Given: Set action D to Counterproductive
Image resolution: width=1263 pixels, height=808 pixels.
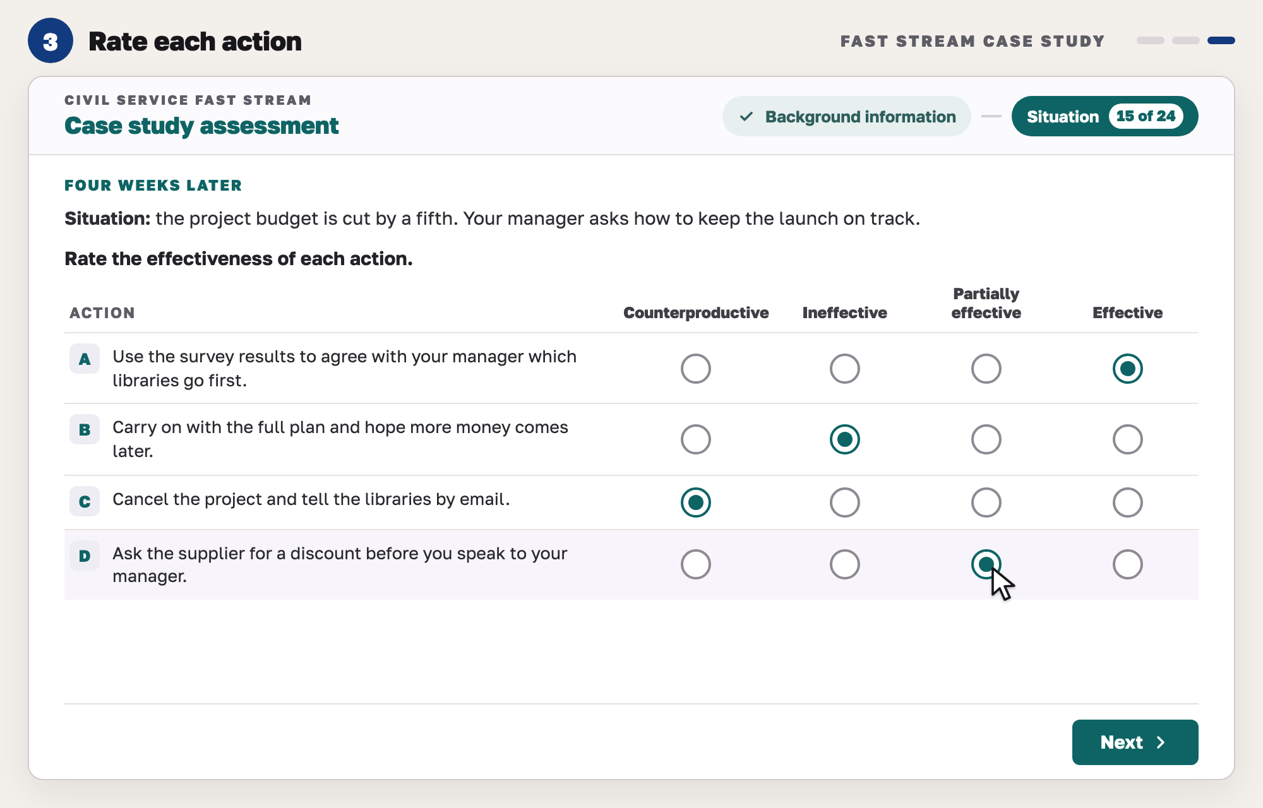Looking at the screenshot, I should 696,564.
